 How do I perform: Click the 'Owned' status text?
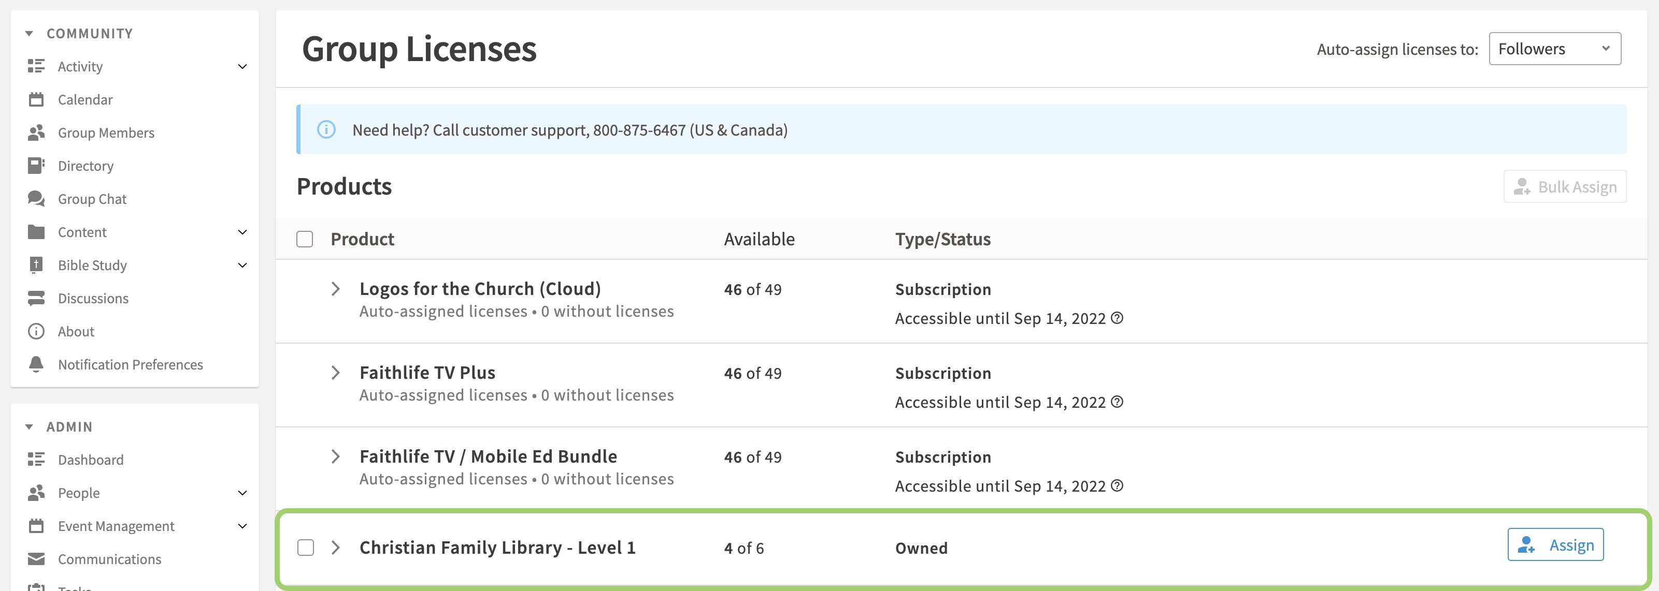point(922,548)
